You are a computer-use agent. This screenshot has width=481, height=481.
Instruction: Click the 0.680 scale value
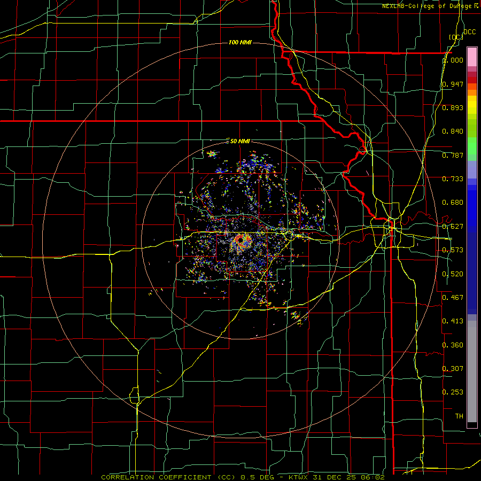click(453, 202)
